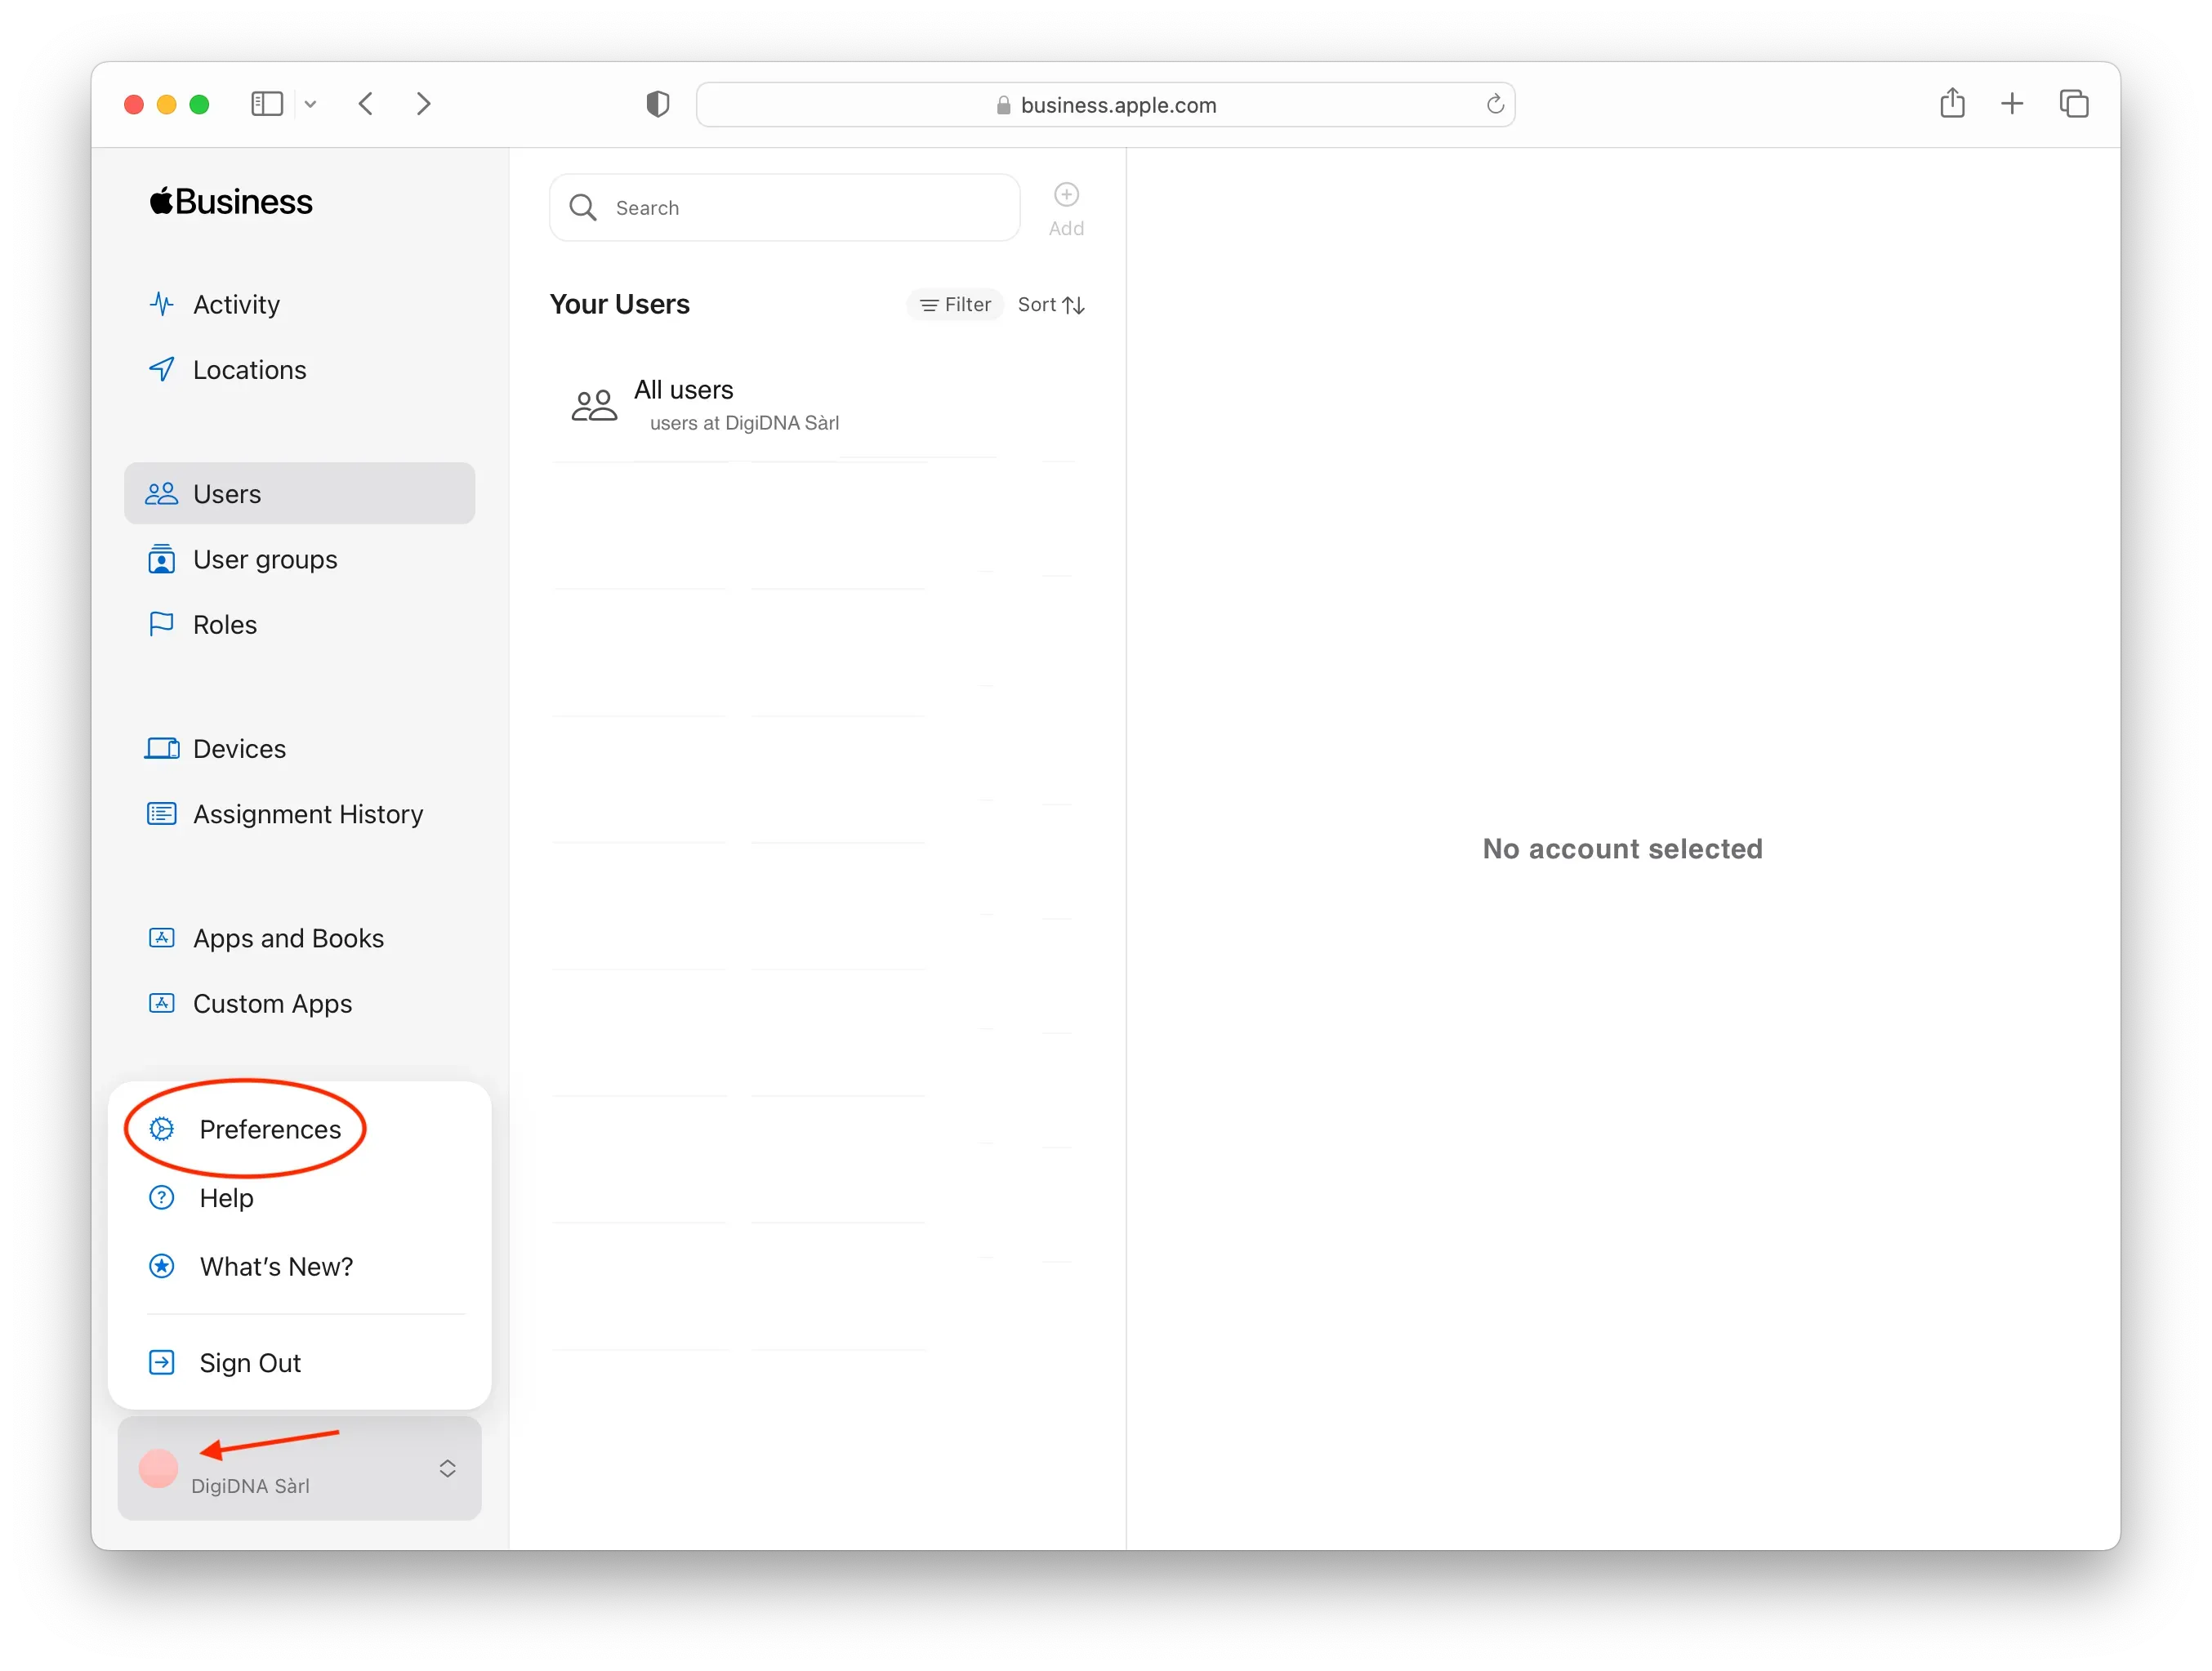Click inside the Search field

pyautogui.click(x=784, y=207)
